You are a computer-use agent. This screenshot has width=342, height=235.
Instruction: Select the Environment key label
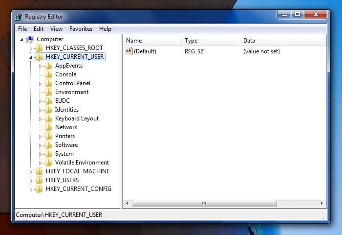click(72, 92)
